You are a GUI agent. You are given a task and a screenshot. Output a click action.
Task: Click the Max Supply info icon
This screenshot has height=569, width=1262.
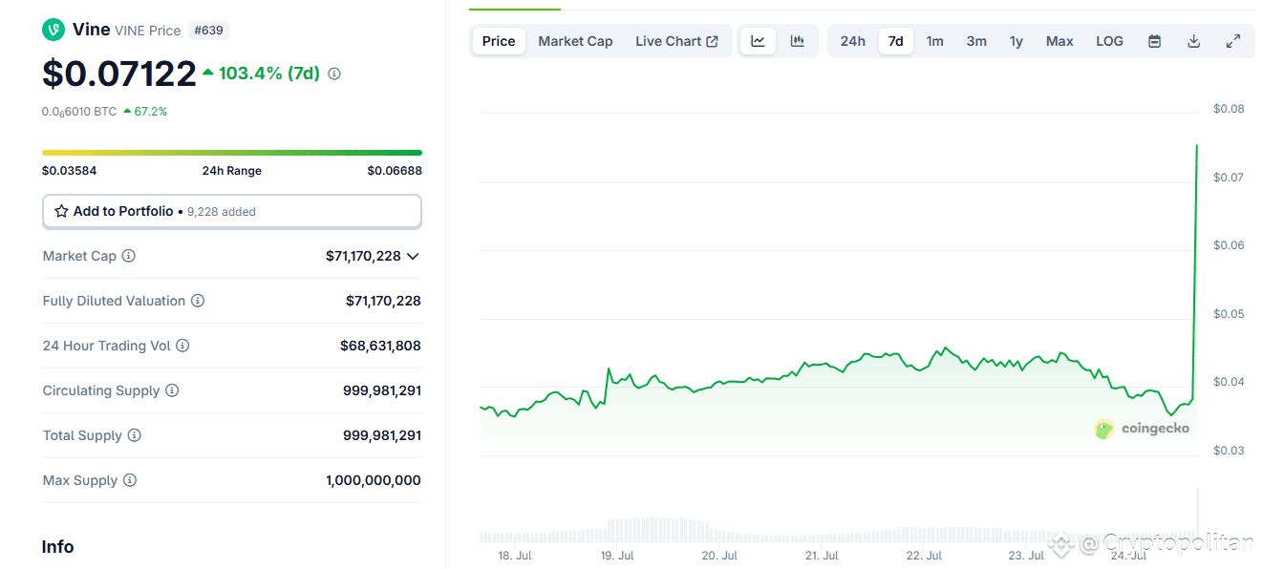pos(130,480)
